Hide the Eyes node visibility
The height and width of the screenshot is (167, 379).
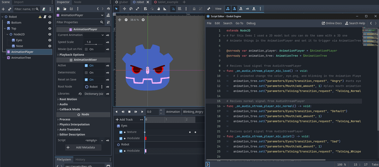[50, 40]
